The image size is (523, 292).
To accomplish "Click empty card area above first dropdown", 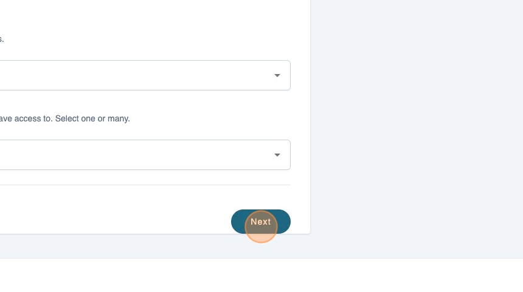I will click(152, 24).
